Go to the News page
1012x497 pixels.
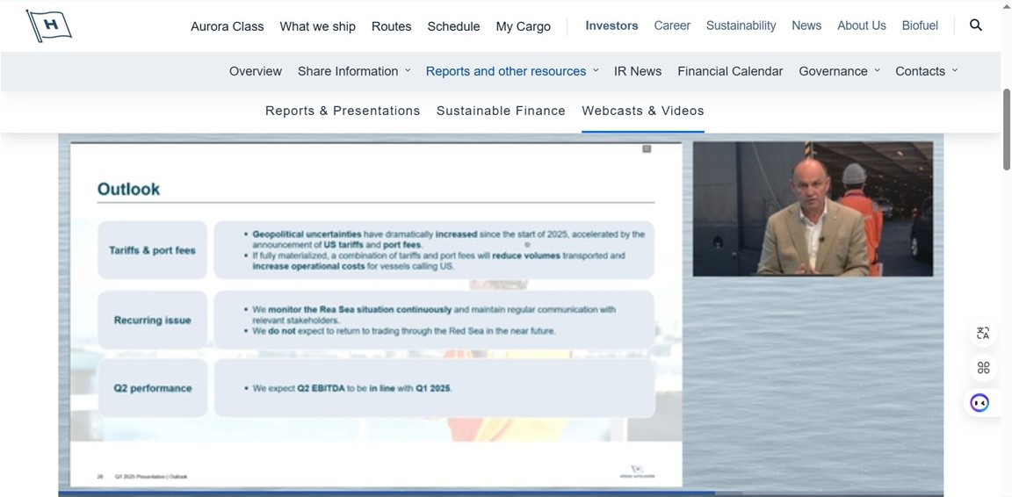(806, 25)
